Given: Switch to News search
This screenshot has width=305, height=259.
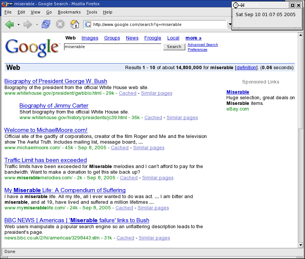Looking at the screenshot, I should pyautogui.click(x=132, y=38).
